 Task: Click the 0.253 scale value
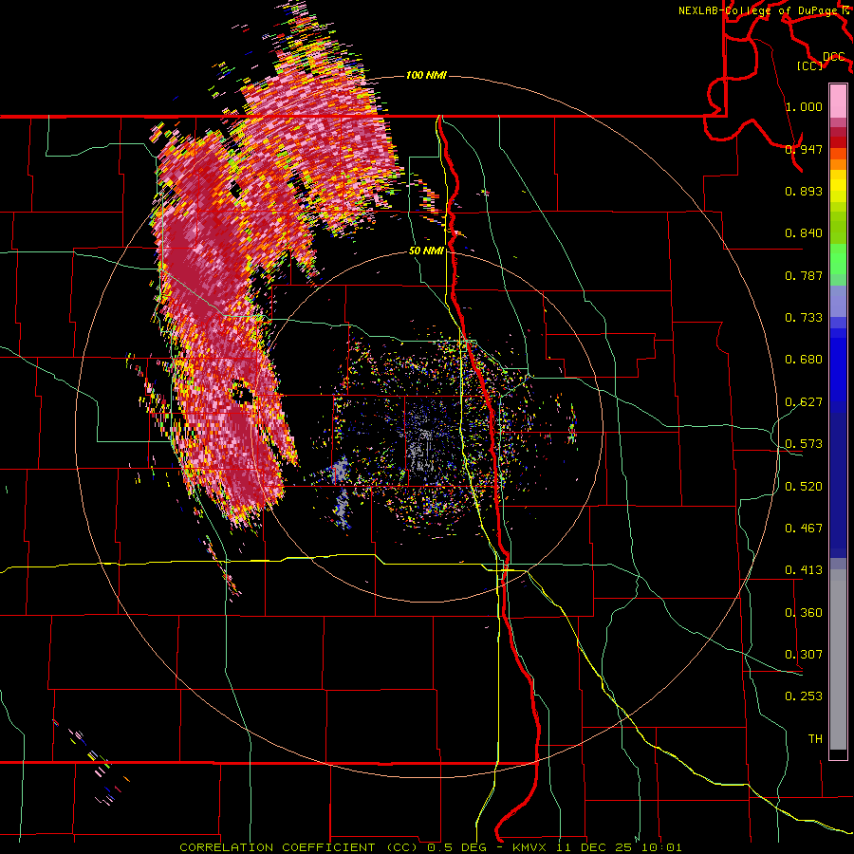[804, 696]
